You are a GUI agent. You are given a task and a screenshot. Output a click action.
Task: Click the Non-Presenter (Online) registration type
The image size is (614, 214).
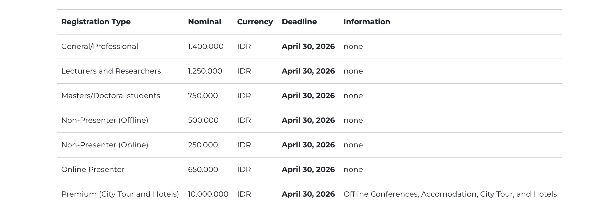pyautogui.click(x=105, y=145)
